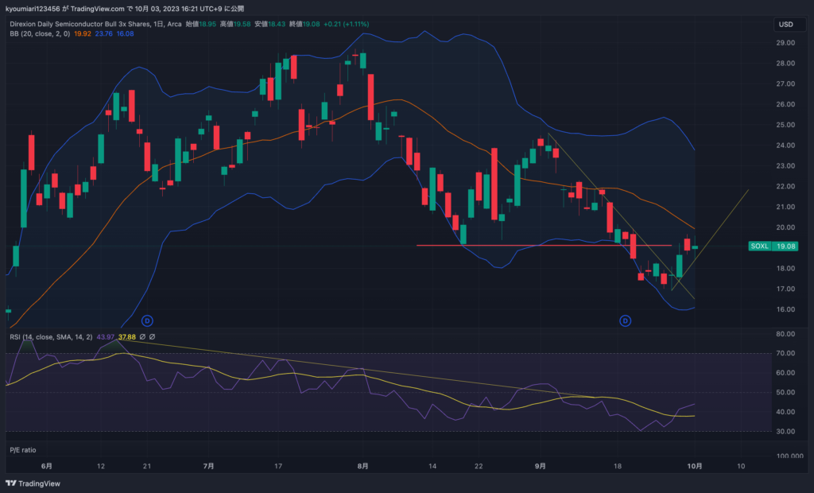The width and height of the screenshot is (814, 493).
Task: Click the 70.00 RSI scale label
Action: click(785, 353)
